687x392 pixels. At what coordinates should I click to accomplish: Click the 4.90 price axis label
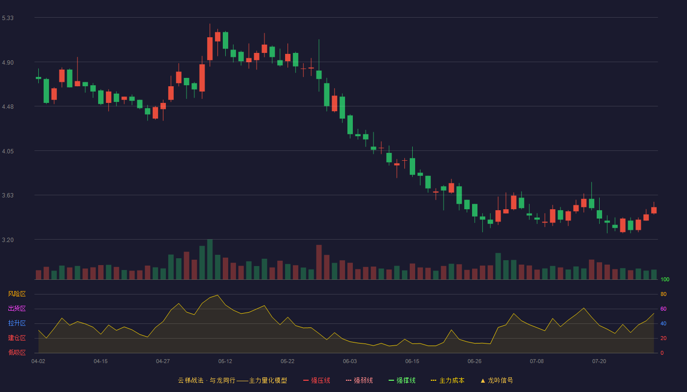[x=8, y=63]
